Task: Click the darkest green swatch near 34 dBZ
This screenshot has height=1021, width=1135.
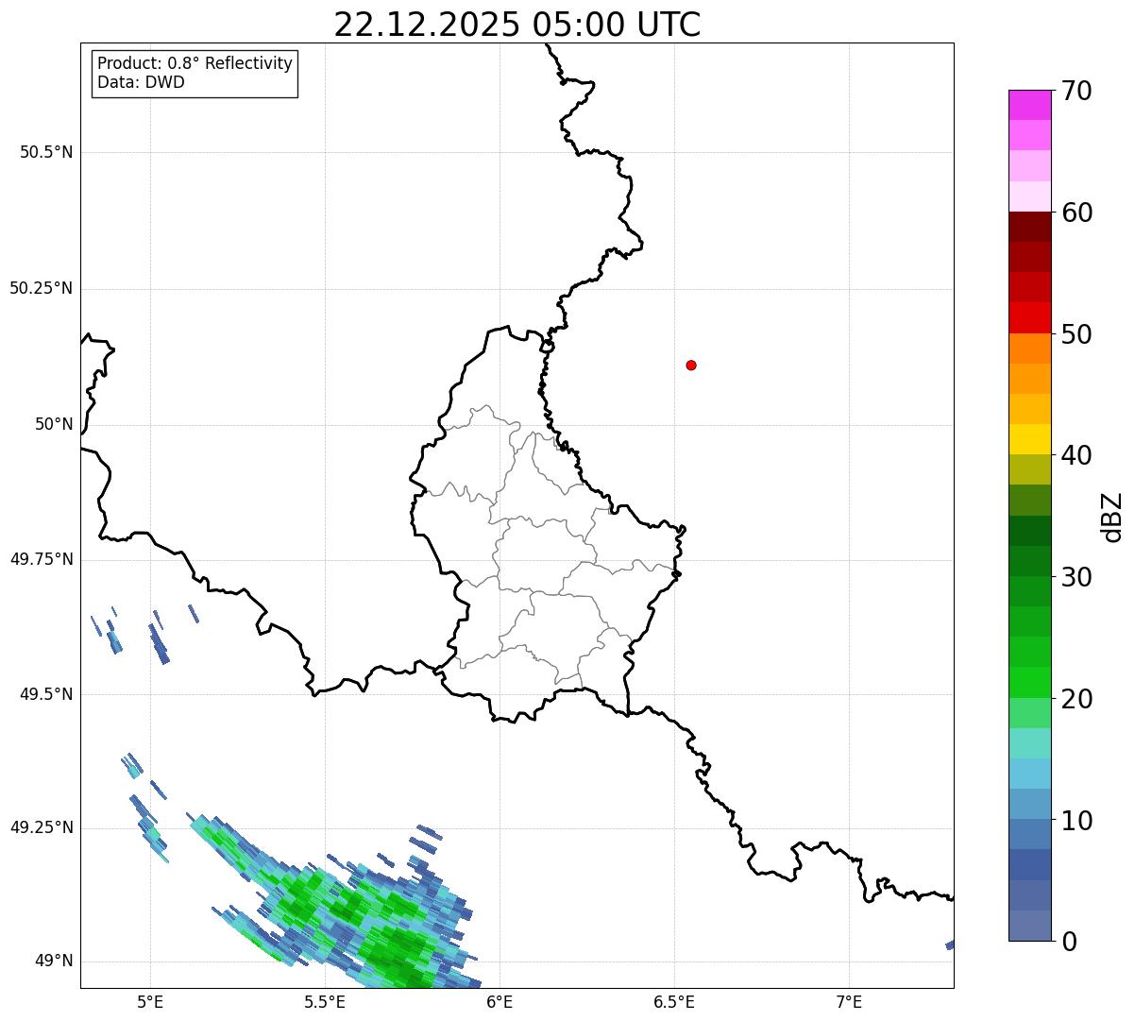Action: pyautogui.click(x=1029, y=531)
